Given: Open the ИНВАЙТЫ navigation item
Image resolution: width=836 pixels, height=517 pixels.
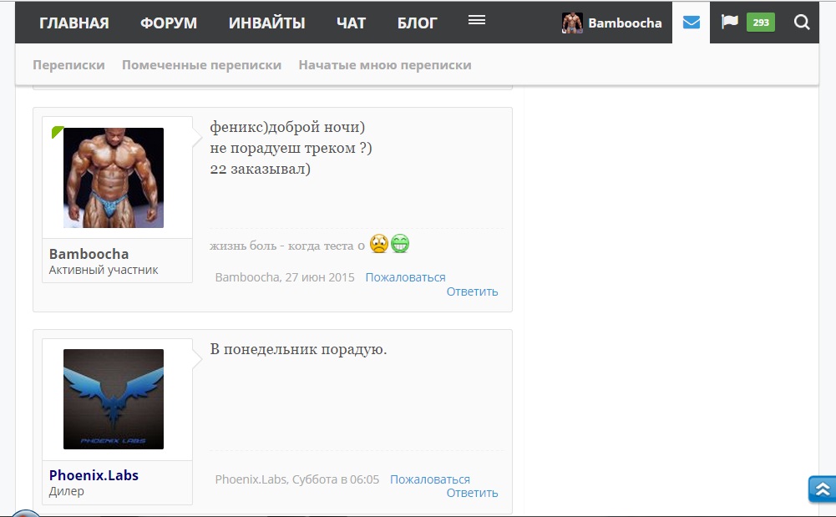Looking at the screenshot, I should coord(266,23).
